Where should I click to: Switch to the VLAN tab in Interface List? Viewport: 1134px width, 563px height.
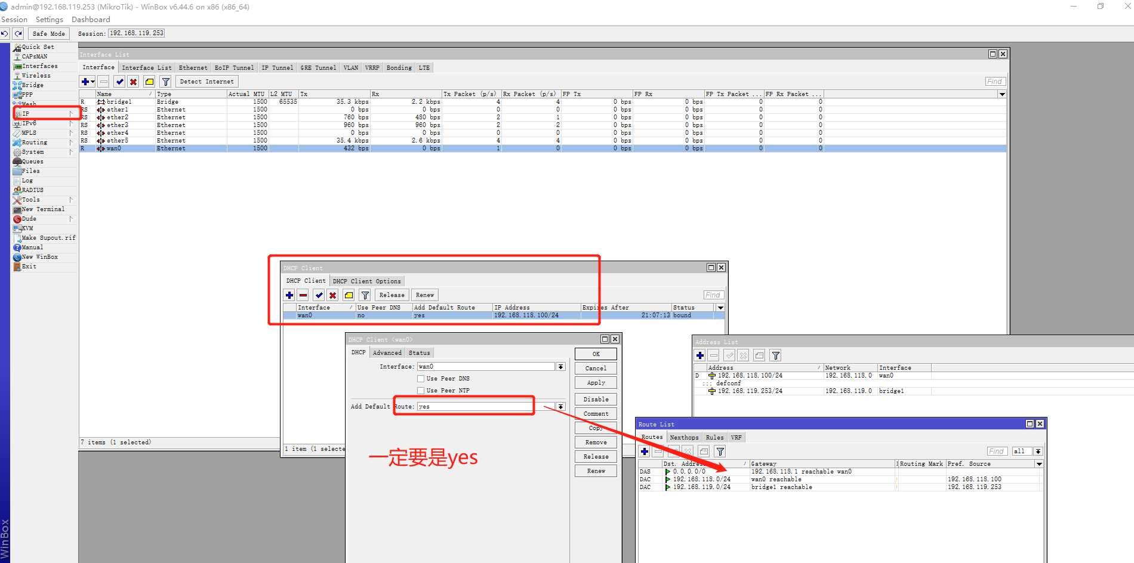click(x=351, y=68)
